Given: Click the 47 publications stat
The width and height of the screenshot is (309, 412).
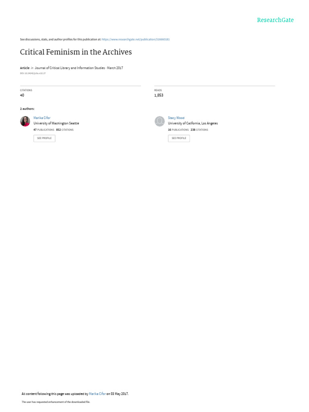Looking at the screenshot, I should 43,130.
